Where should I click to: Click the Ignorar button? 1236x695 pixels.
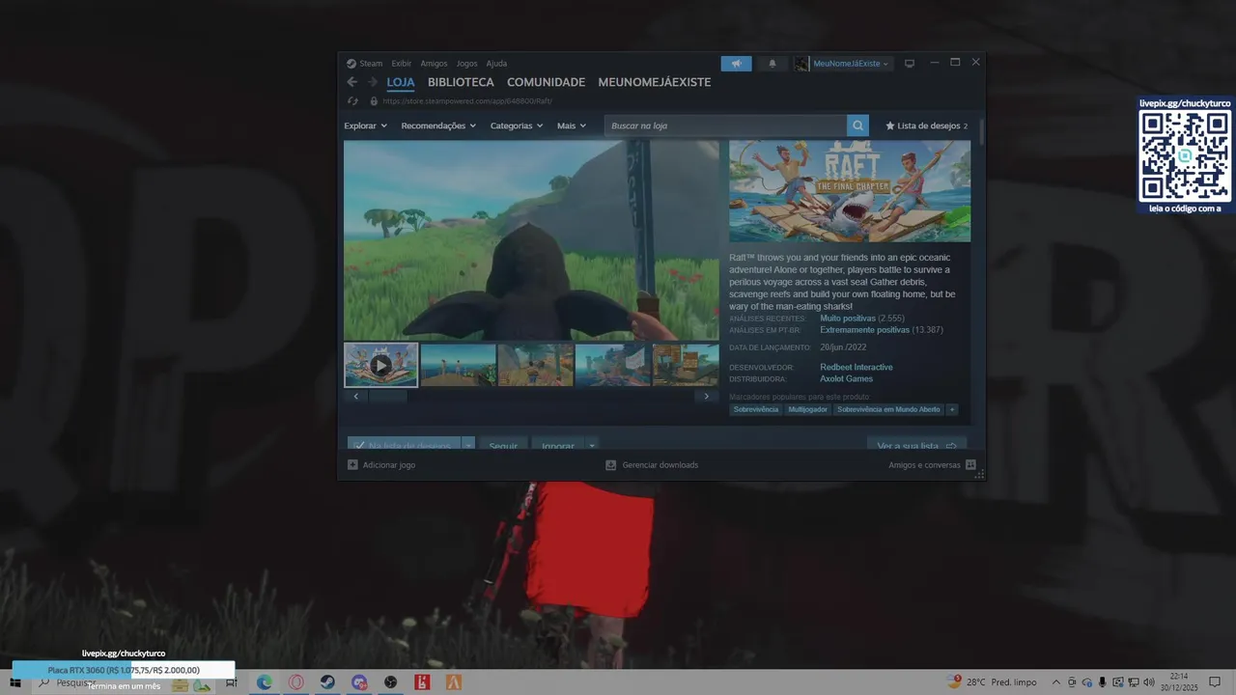558,445
